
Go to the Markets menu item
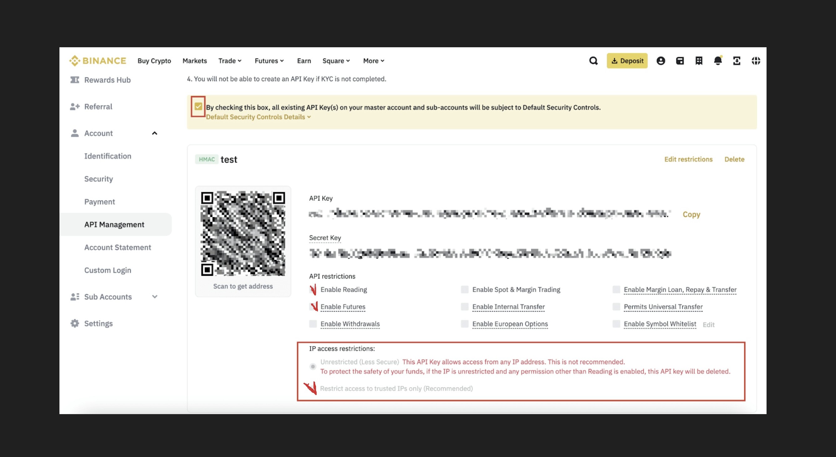click(x=194, y=61)
